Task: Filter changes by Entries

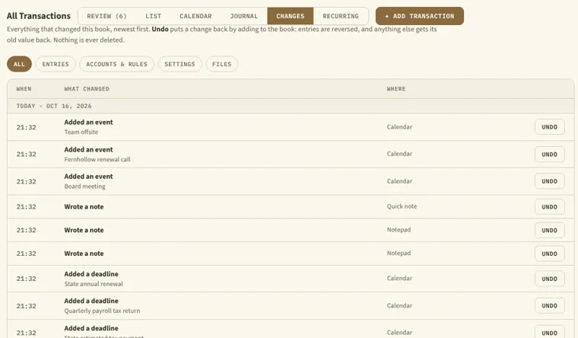Action: [56, 64]
